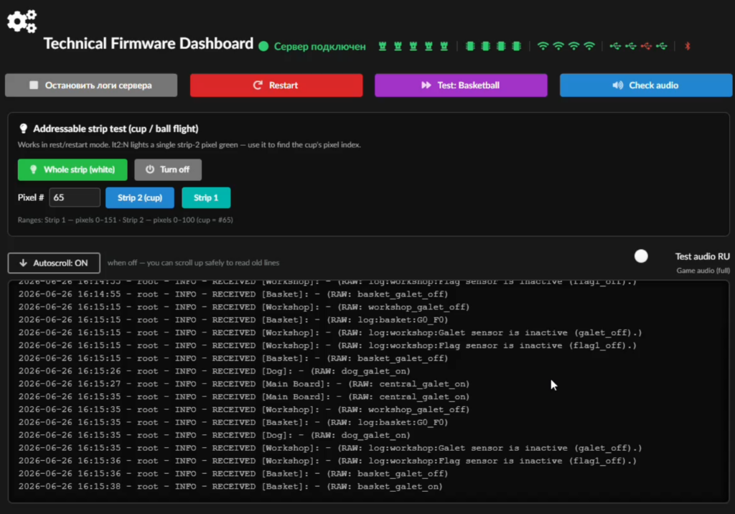
Task: Send pixel to Strip 1
Action: (206, 197)
